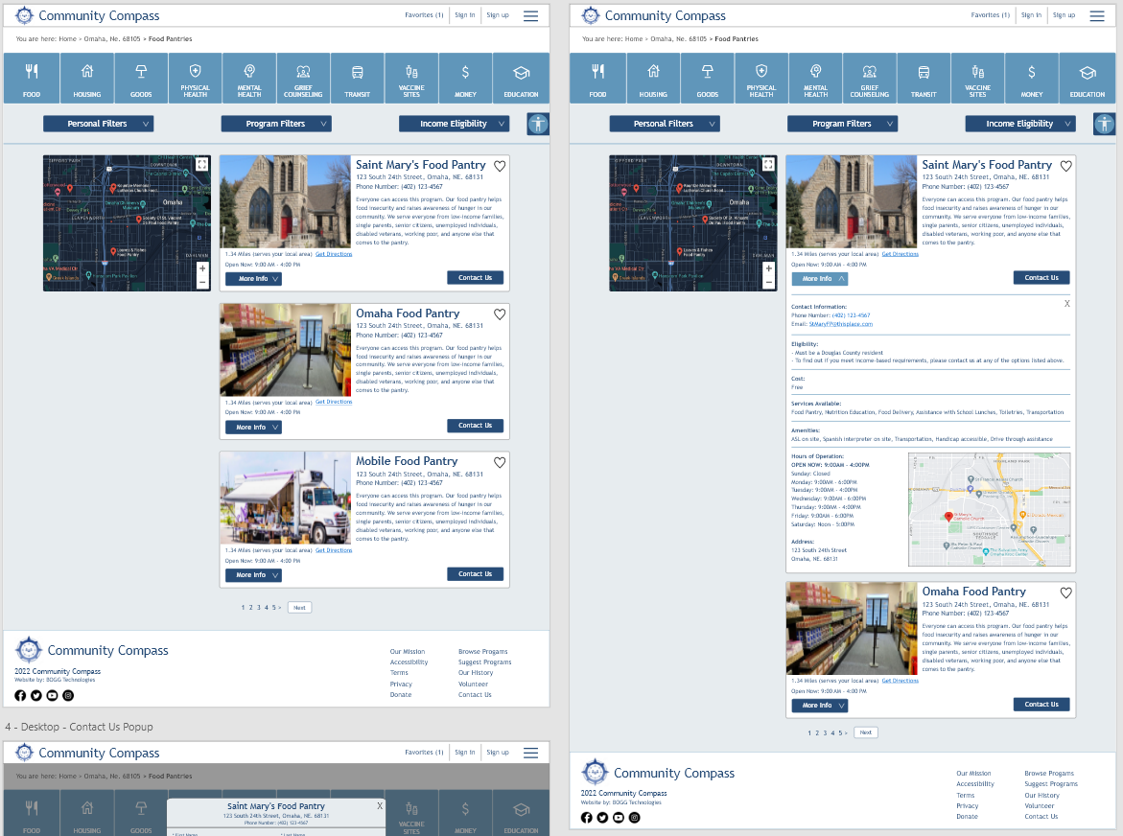Select Grief Counseling tile in left mockup
Screen dimensions: 1123x836
click(x=303, y=78)
